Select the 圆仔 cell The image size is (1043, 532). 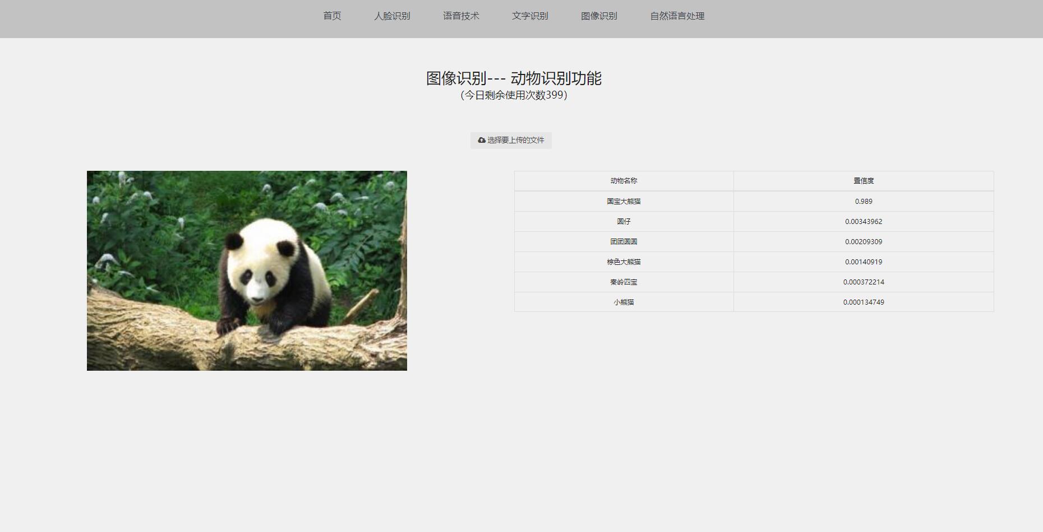click(x=624, y=221)
